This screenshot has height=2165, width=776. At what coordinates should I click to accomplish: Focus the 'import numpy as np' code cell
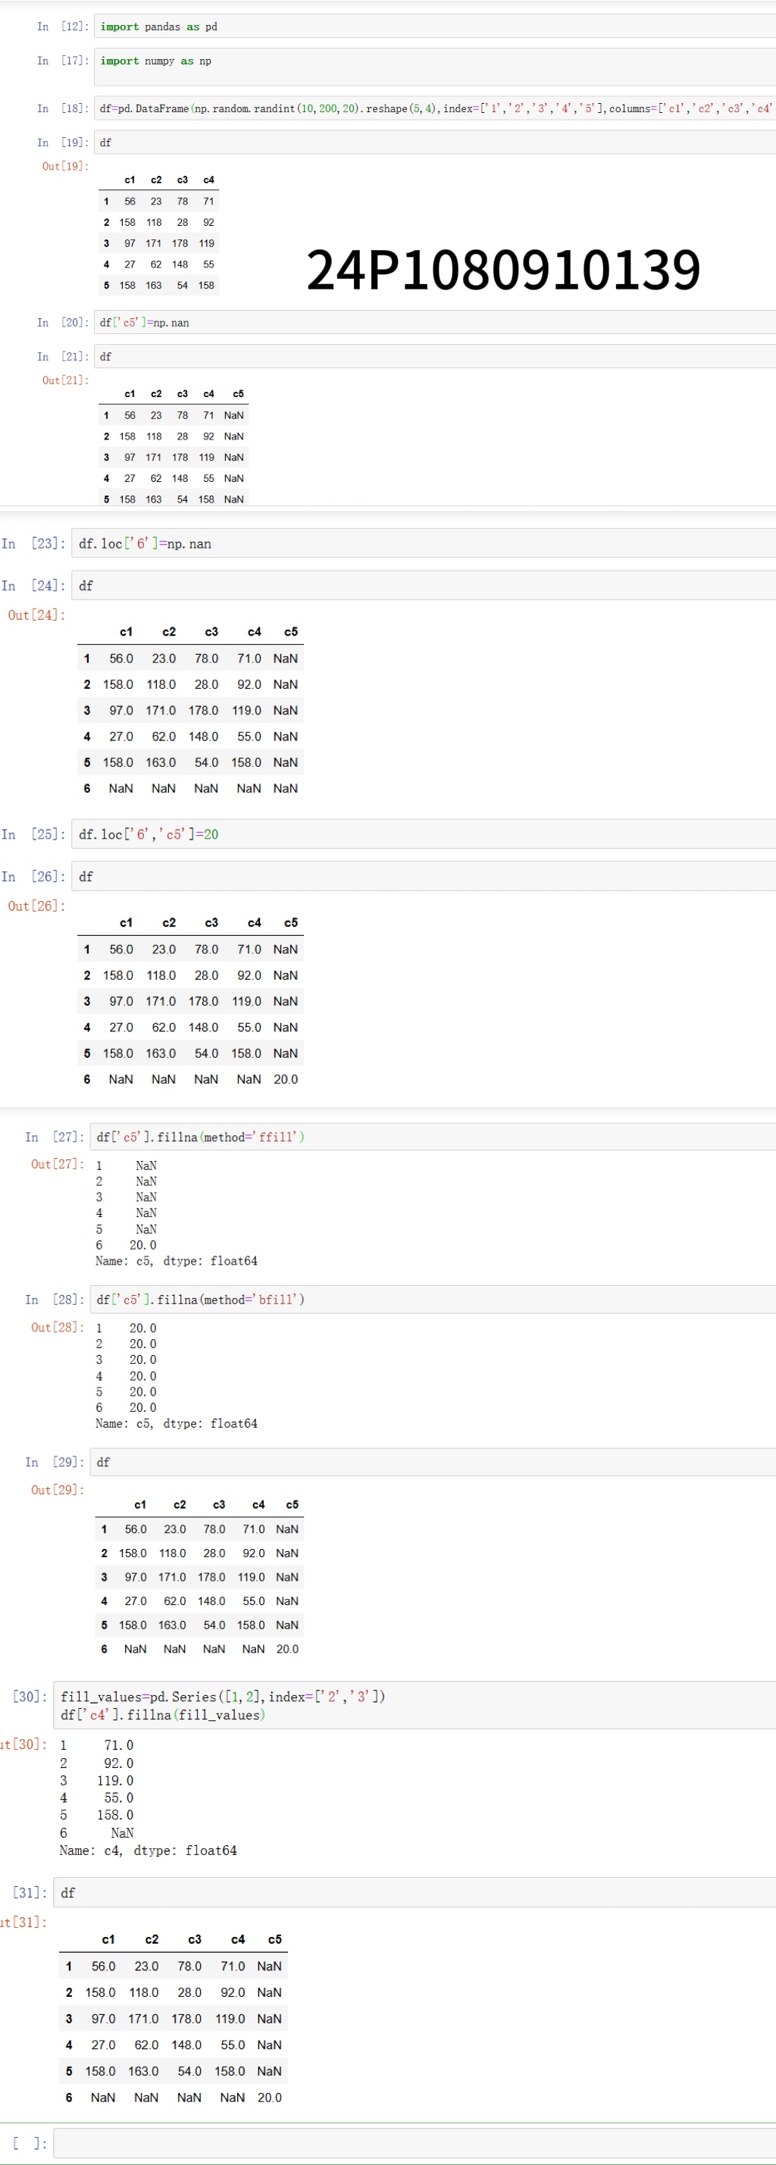(435, 67)
